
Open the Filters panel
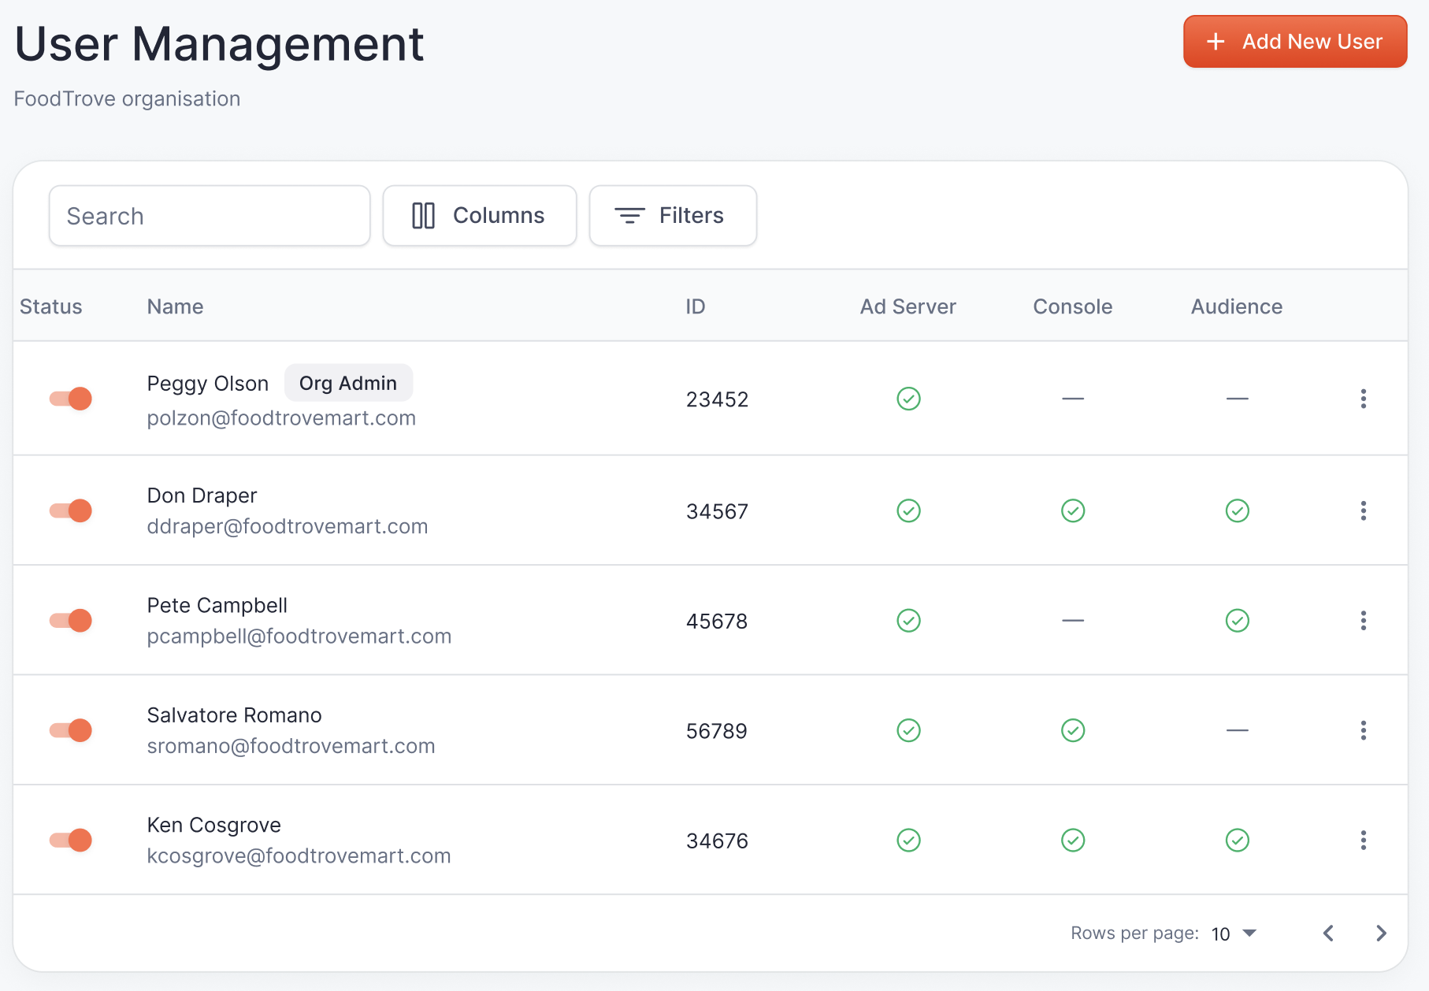pyautogui.click(x=673, y=216)
